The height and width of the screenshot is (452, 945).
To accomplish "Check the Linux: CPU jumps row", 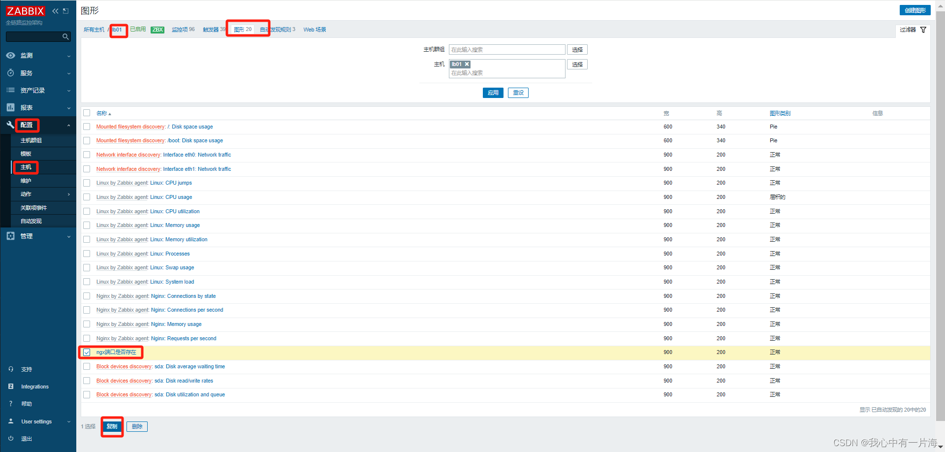I will 87,183.
